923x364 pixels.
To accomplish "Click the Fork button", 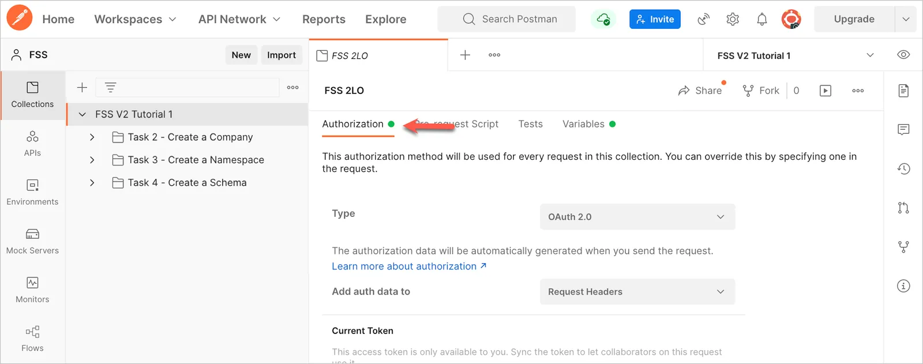I will [x=761, y=91].
